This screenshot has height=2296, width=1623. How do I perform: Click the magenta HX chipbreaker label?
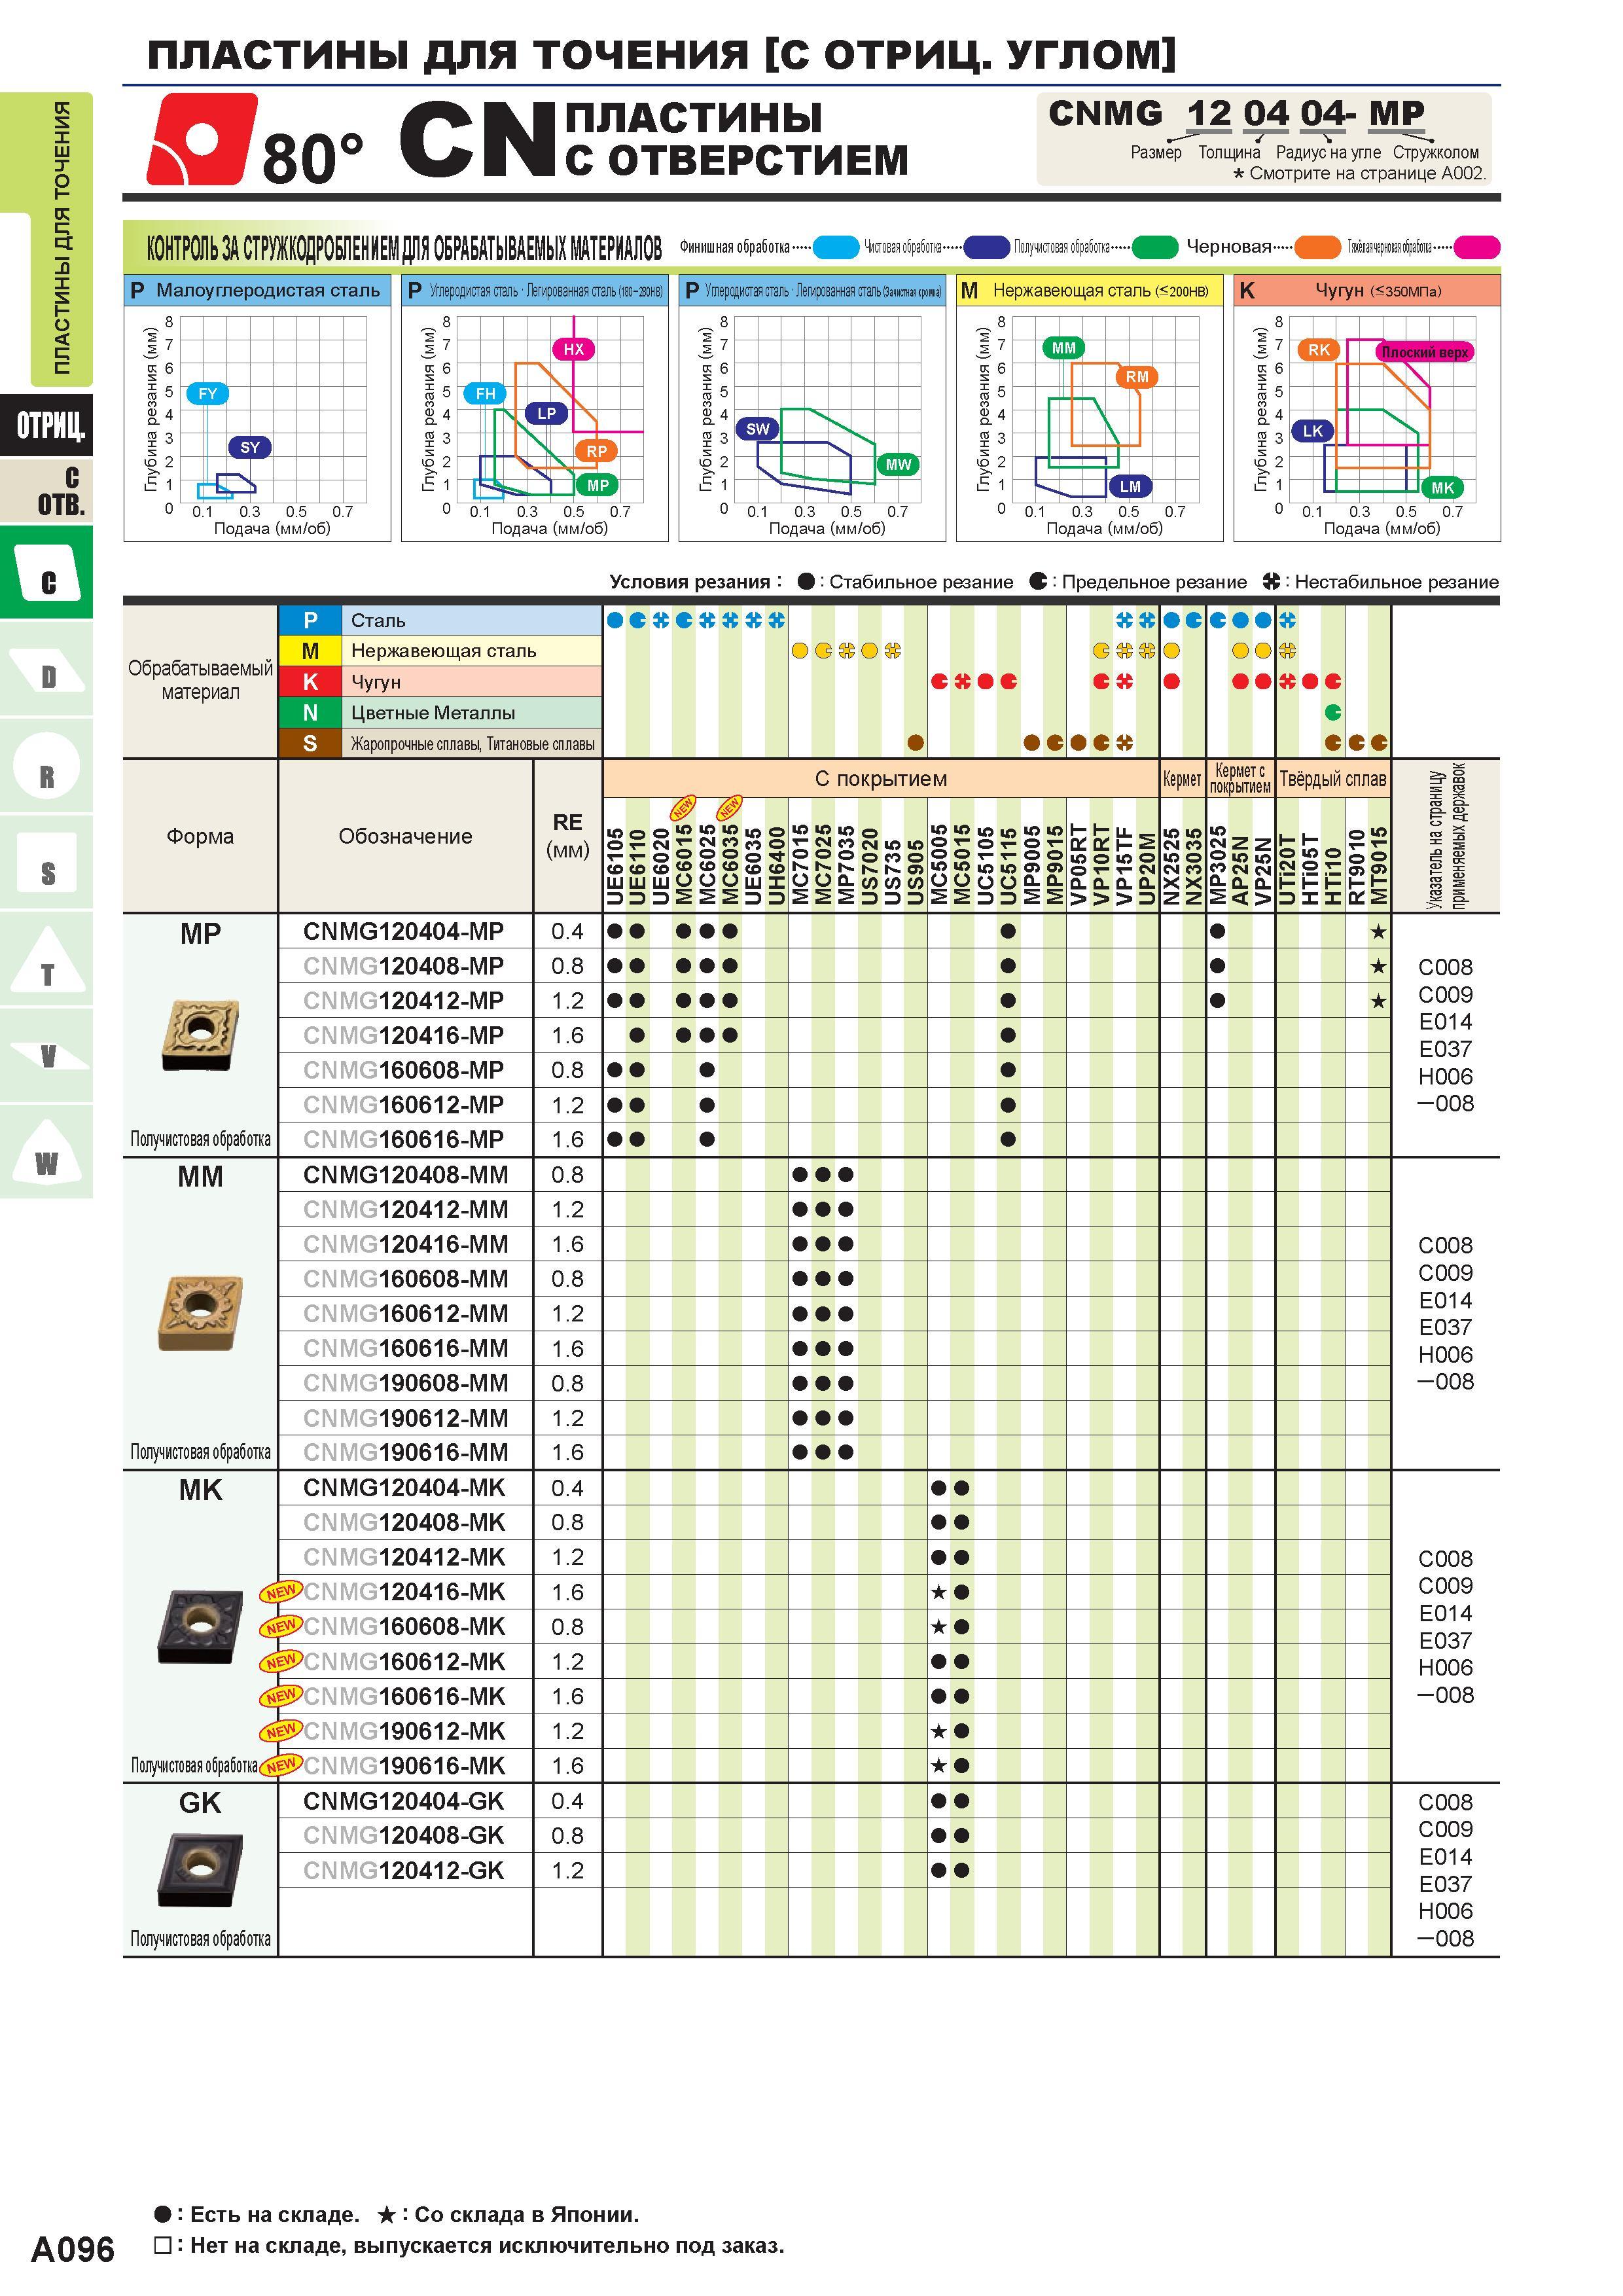[x=573, y=349]
